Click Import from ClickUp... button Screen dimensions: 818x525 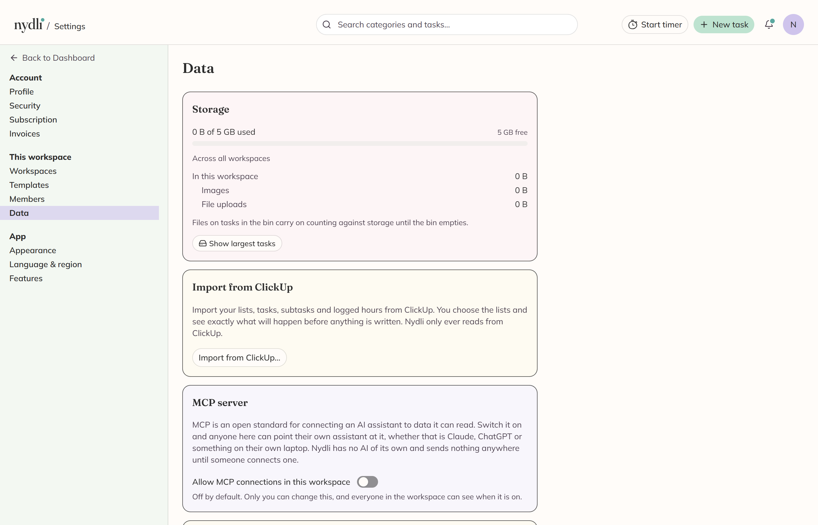tap(239, 358)
